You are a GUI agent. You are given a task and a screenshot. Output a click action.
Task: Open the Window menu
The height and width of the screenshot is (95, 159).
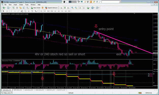pos(33,5)
